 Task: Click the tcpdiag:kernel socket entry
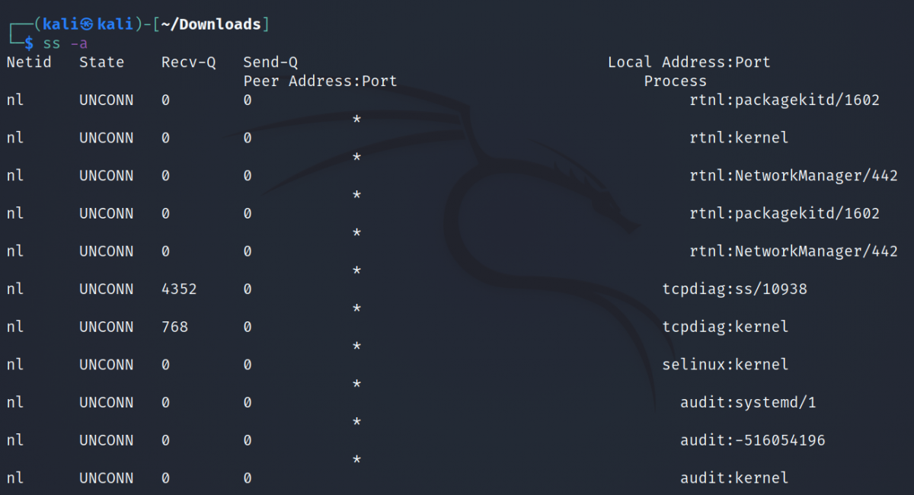[x=725, y=327]
